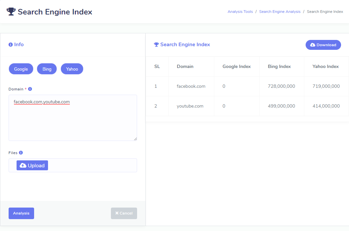
Task: Select the Google Index column header
Action: coord(236,66)
